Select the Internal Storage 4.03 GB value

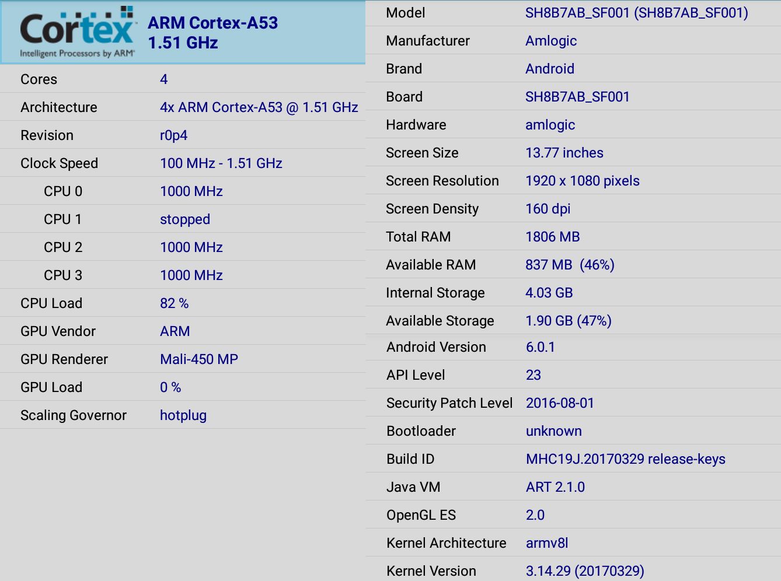(549, 293)
